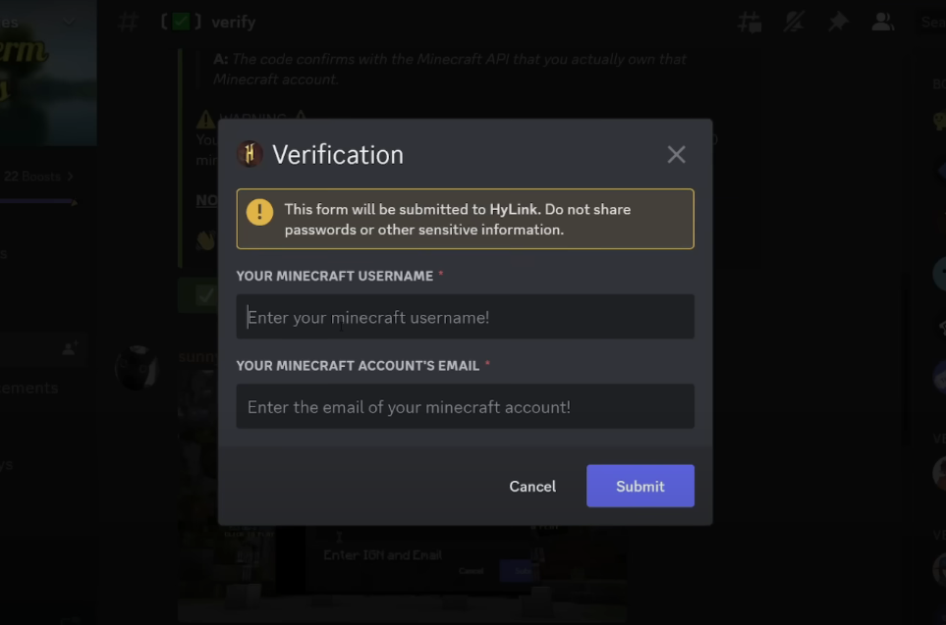The height and width of the screenshot is (625, 946).
Task: Expand the 22 Boosts details
Action: pos(34,177)
